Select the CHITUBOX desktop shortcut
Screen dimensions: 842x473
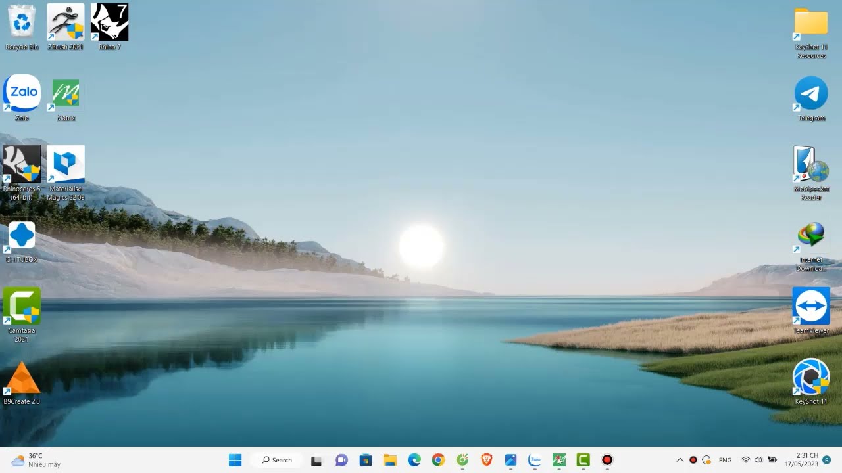pos(22,242)
